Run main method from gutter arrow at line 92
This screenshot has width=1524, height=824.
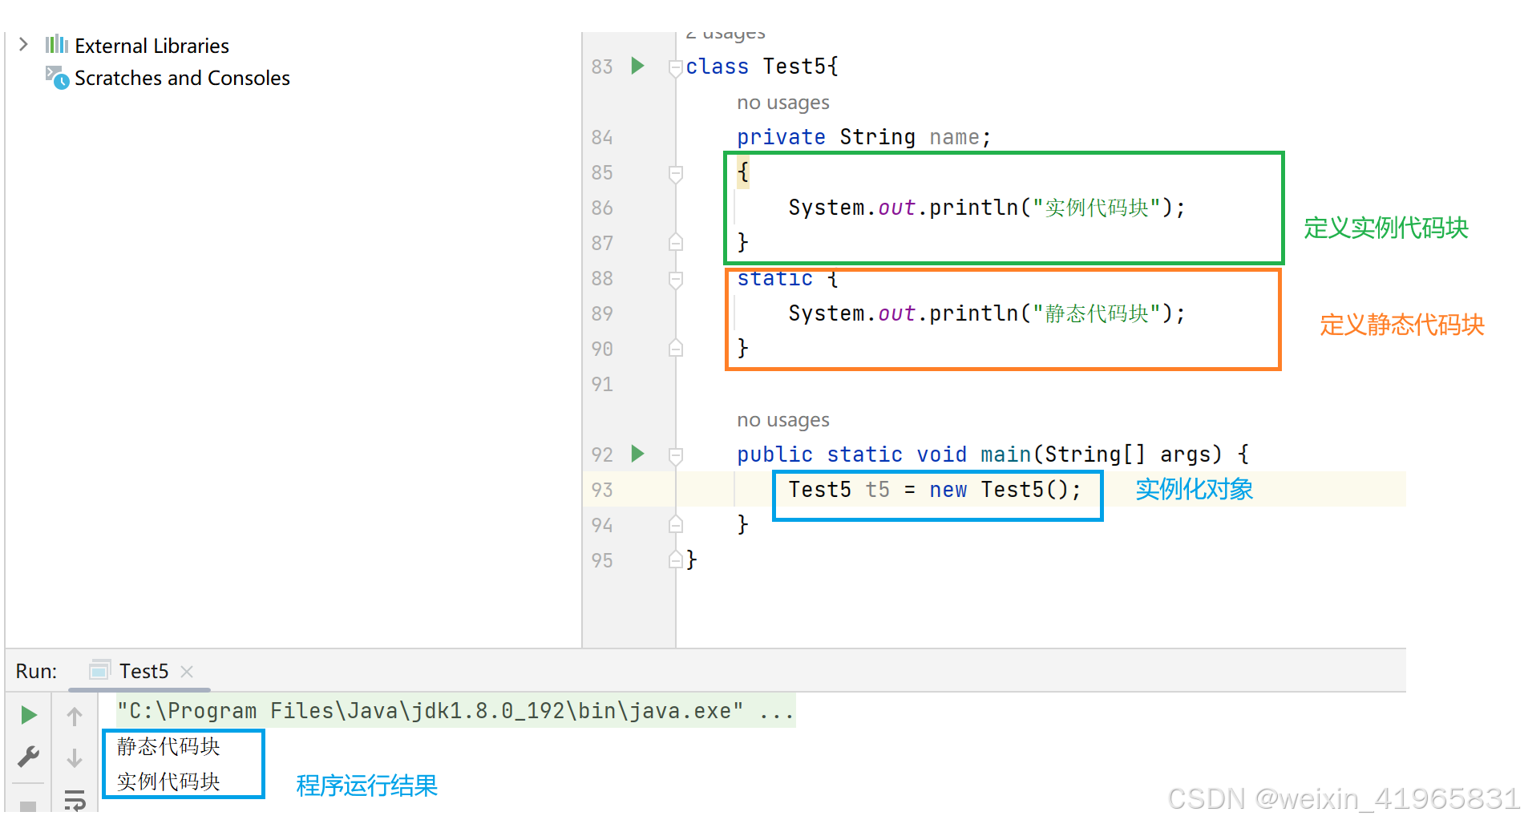click(x=637, y=454)
